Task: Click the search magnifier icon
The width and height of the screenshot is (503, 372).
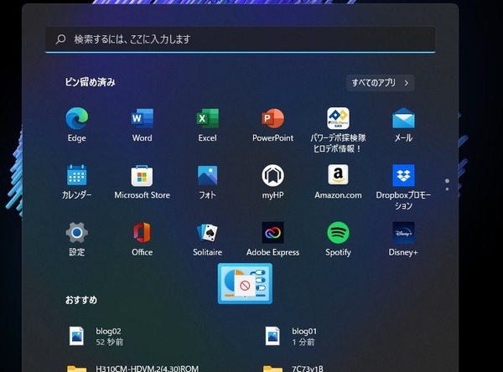Action: point(60,39)
